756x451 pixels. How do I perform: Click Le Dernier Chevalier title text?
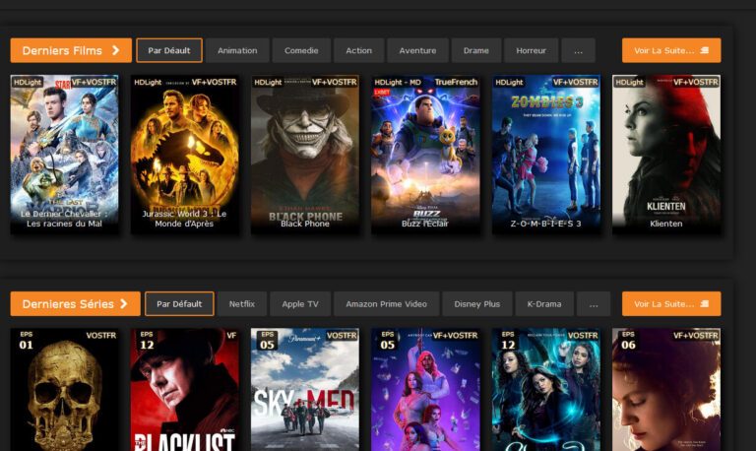pos(64,219)
